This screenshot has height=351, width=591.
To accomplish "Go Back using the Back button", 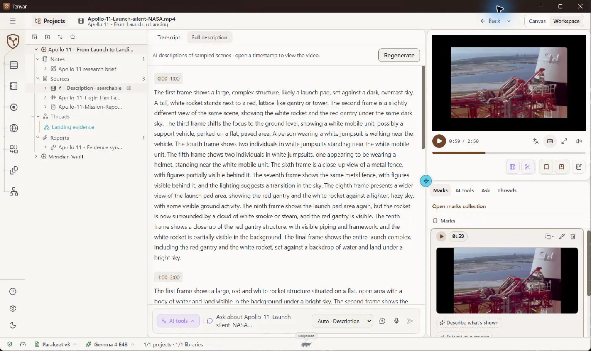I will click(491, 21).
